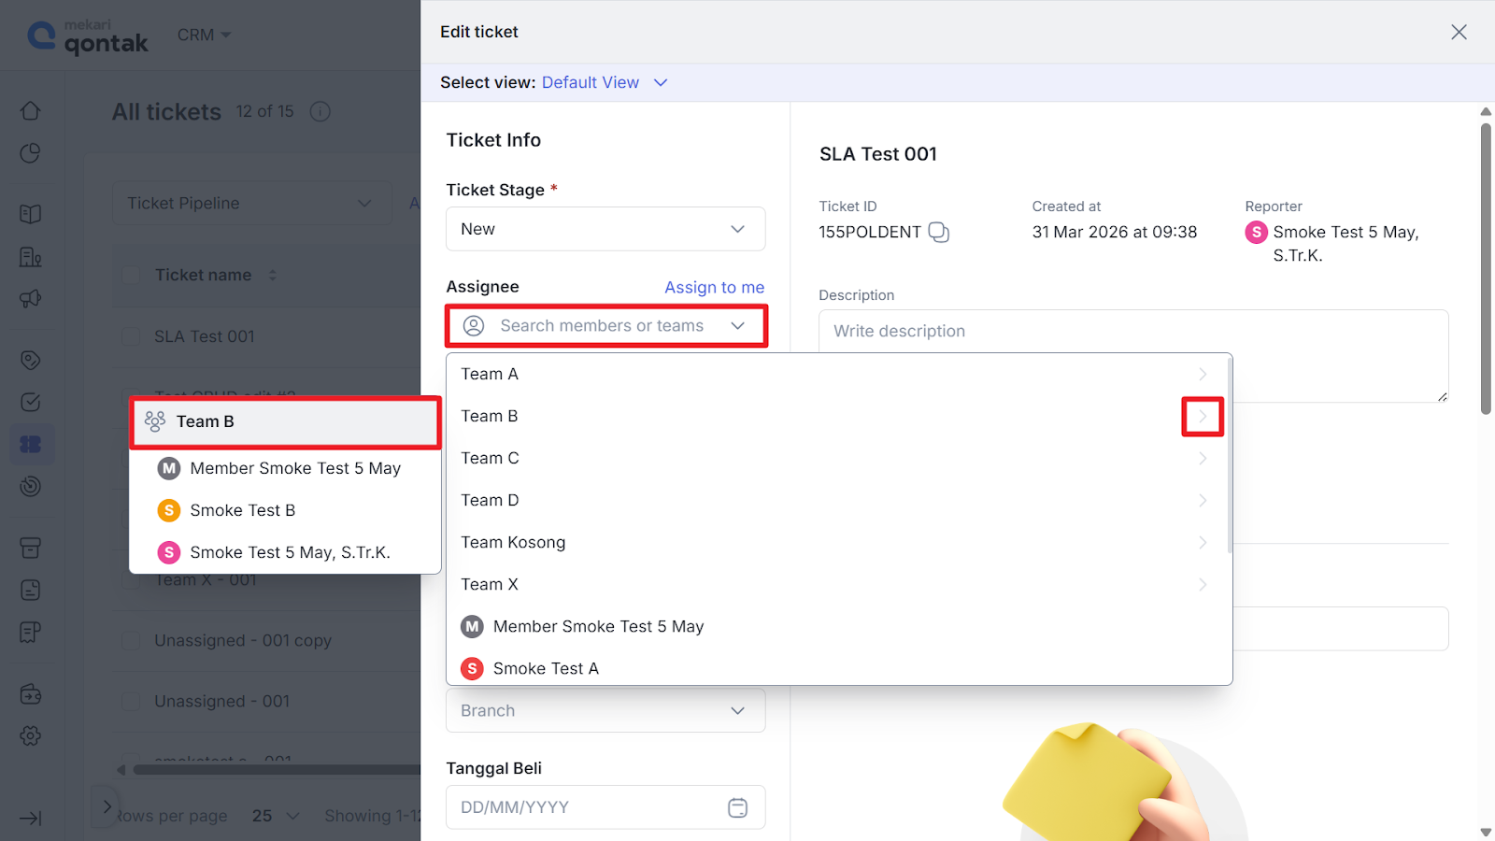Viewport: 1495px width, 841px height.
Task: Copy the ticket ID 155POLDENT
Action: (938, 233)
